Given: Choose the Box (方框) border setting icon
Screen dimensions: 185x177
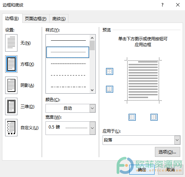Looking at the screenshot, I should point(11,64).
